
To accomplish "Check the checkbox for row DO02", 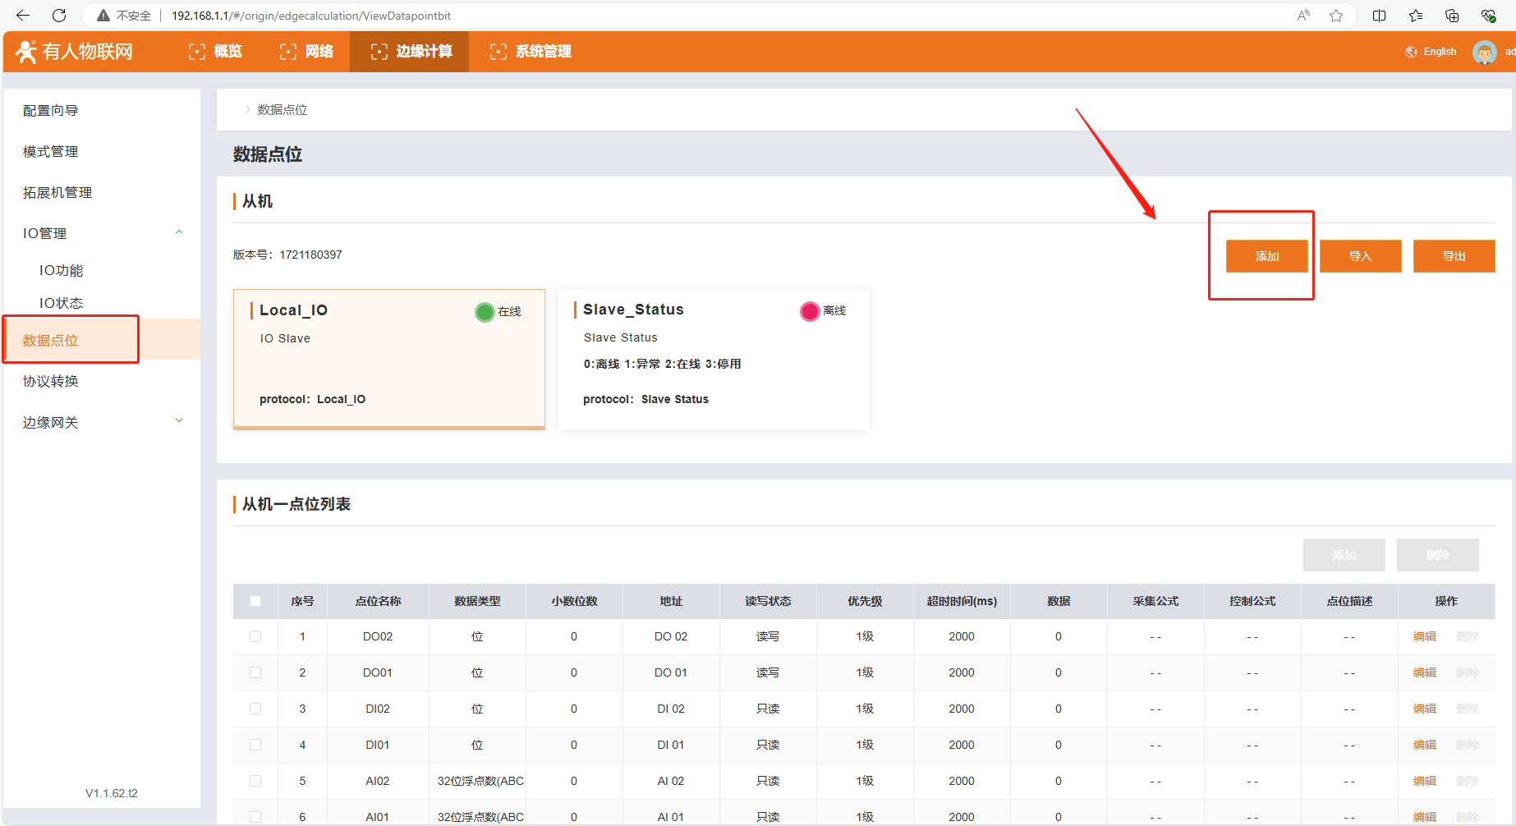I will pyautogui.click(x=255, y=636).
